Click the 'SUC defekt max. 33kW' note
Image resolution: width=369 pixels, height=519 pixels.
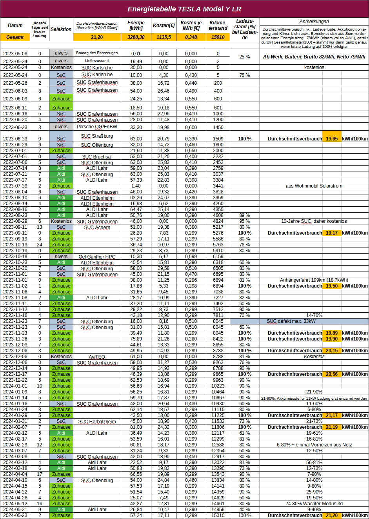[291, 321]
